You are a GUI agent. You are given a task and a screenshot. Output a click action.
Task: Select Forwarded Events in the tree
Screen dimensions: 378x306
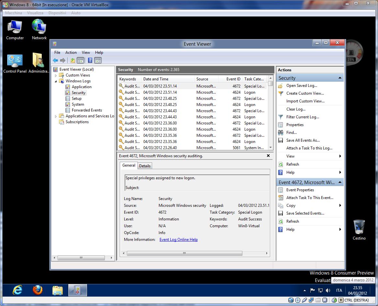pos(87,110)
